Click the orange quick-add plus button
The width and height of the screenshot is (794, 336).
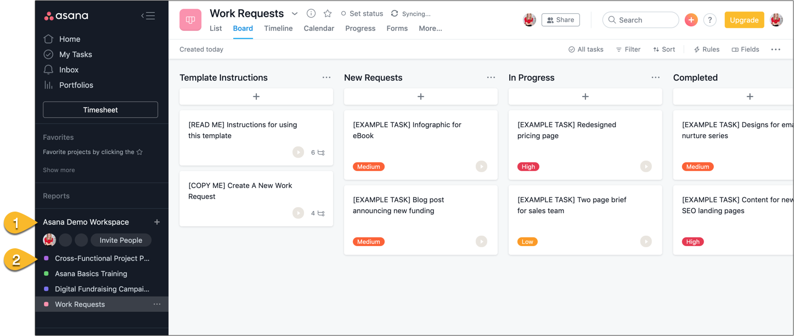click(x=691, y=20)
